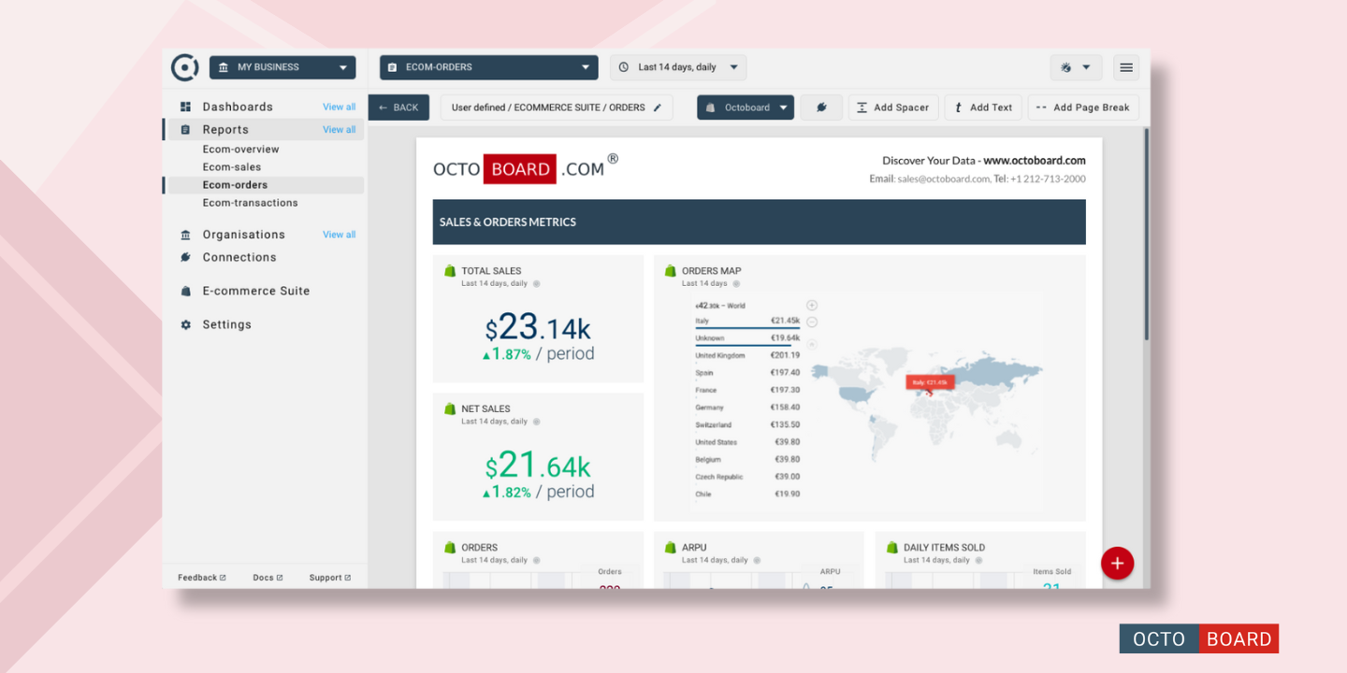Click the pencil edit icon beside report title
This screenshot has height=673, width=1347.
658,107
